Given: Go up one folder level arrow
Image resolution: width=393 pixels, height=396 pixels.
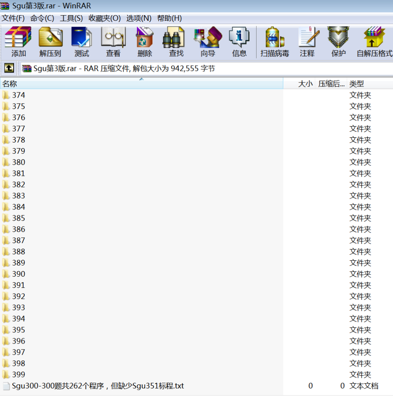Looking at the screenshot, I should click(9, 68).
